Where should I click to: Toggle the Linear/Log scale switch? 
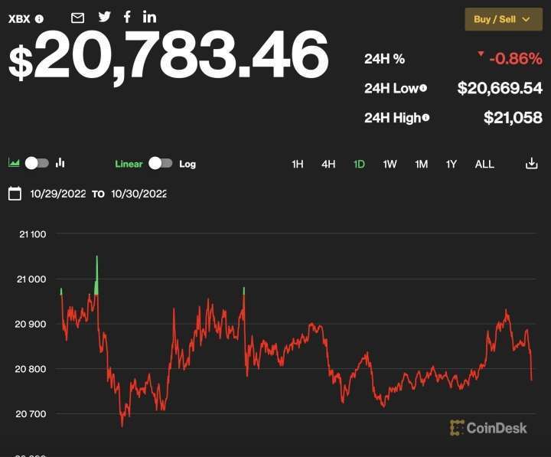click(161, 164)
